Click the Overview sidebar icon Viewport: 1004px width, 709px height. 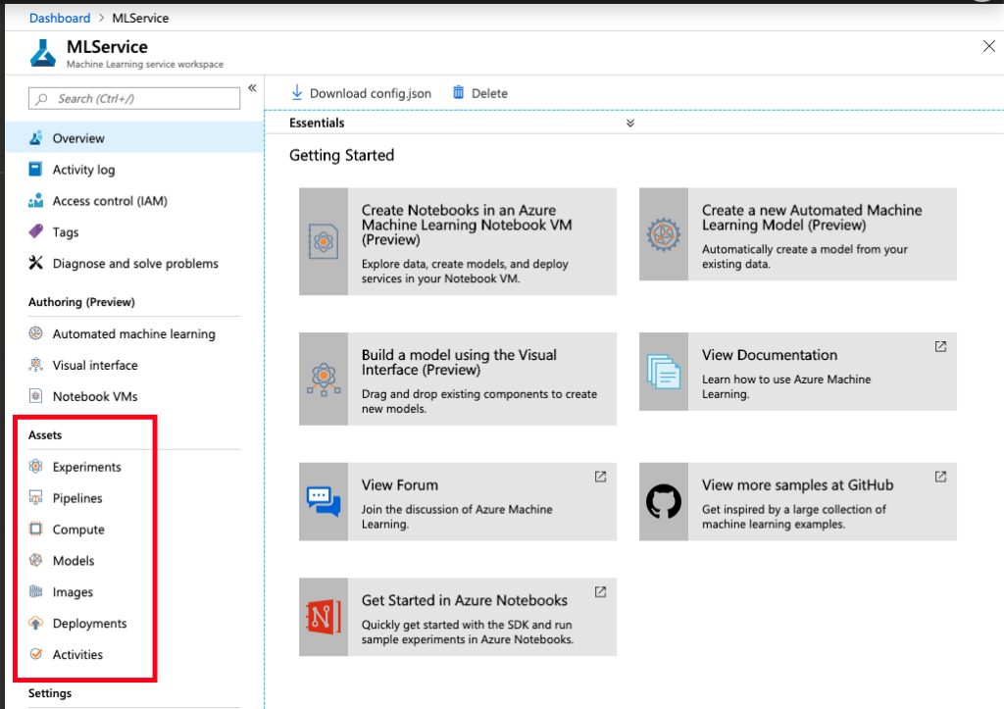click(x=36, y=137)
